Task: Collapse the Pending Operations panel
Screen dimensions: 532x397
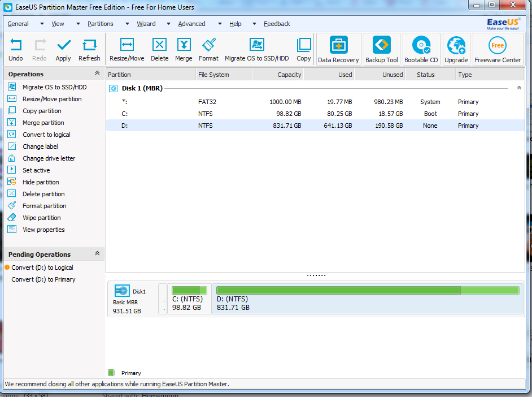Action: pos(97,253)
